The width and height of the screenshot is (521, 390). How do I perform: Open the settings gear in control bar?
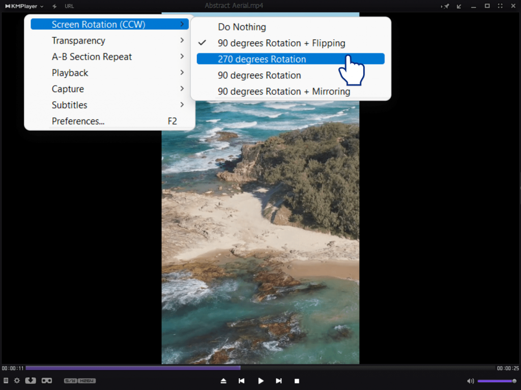(x=17, y=380)
